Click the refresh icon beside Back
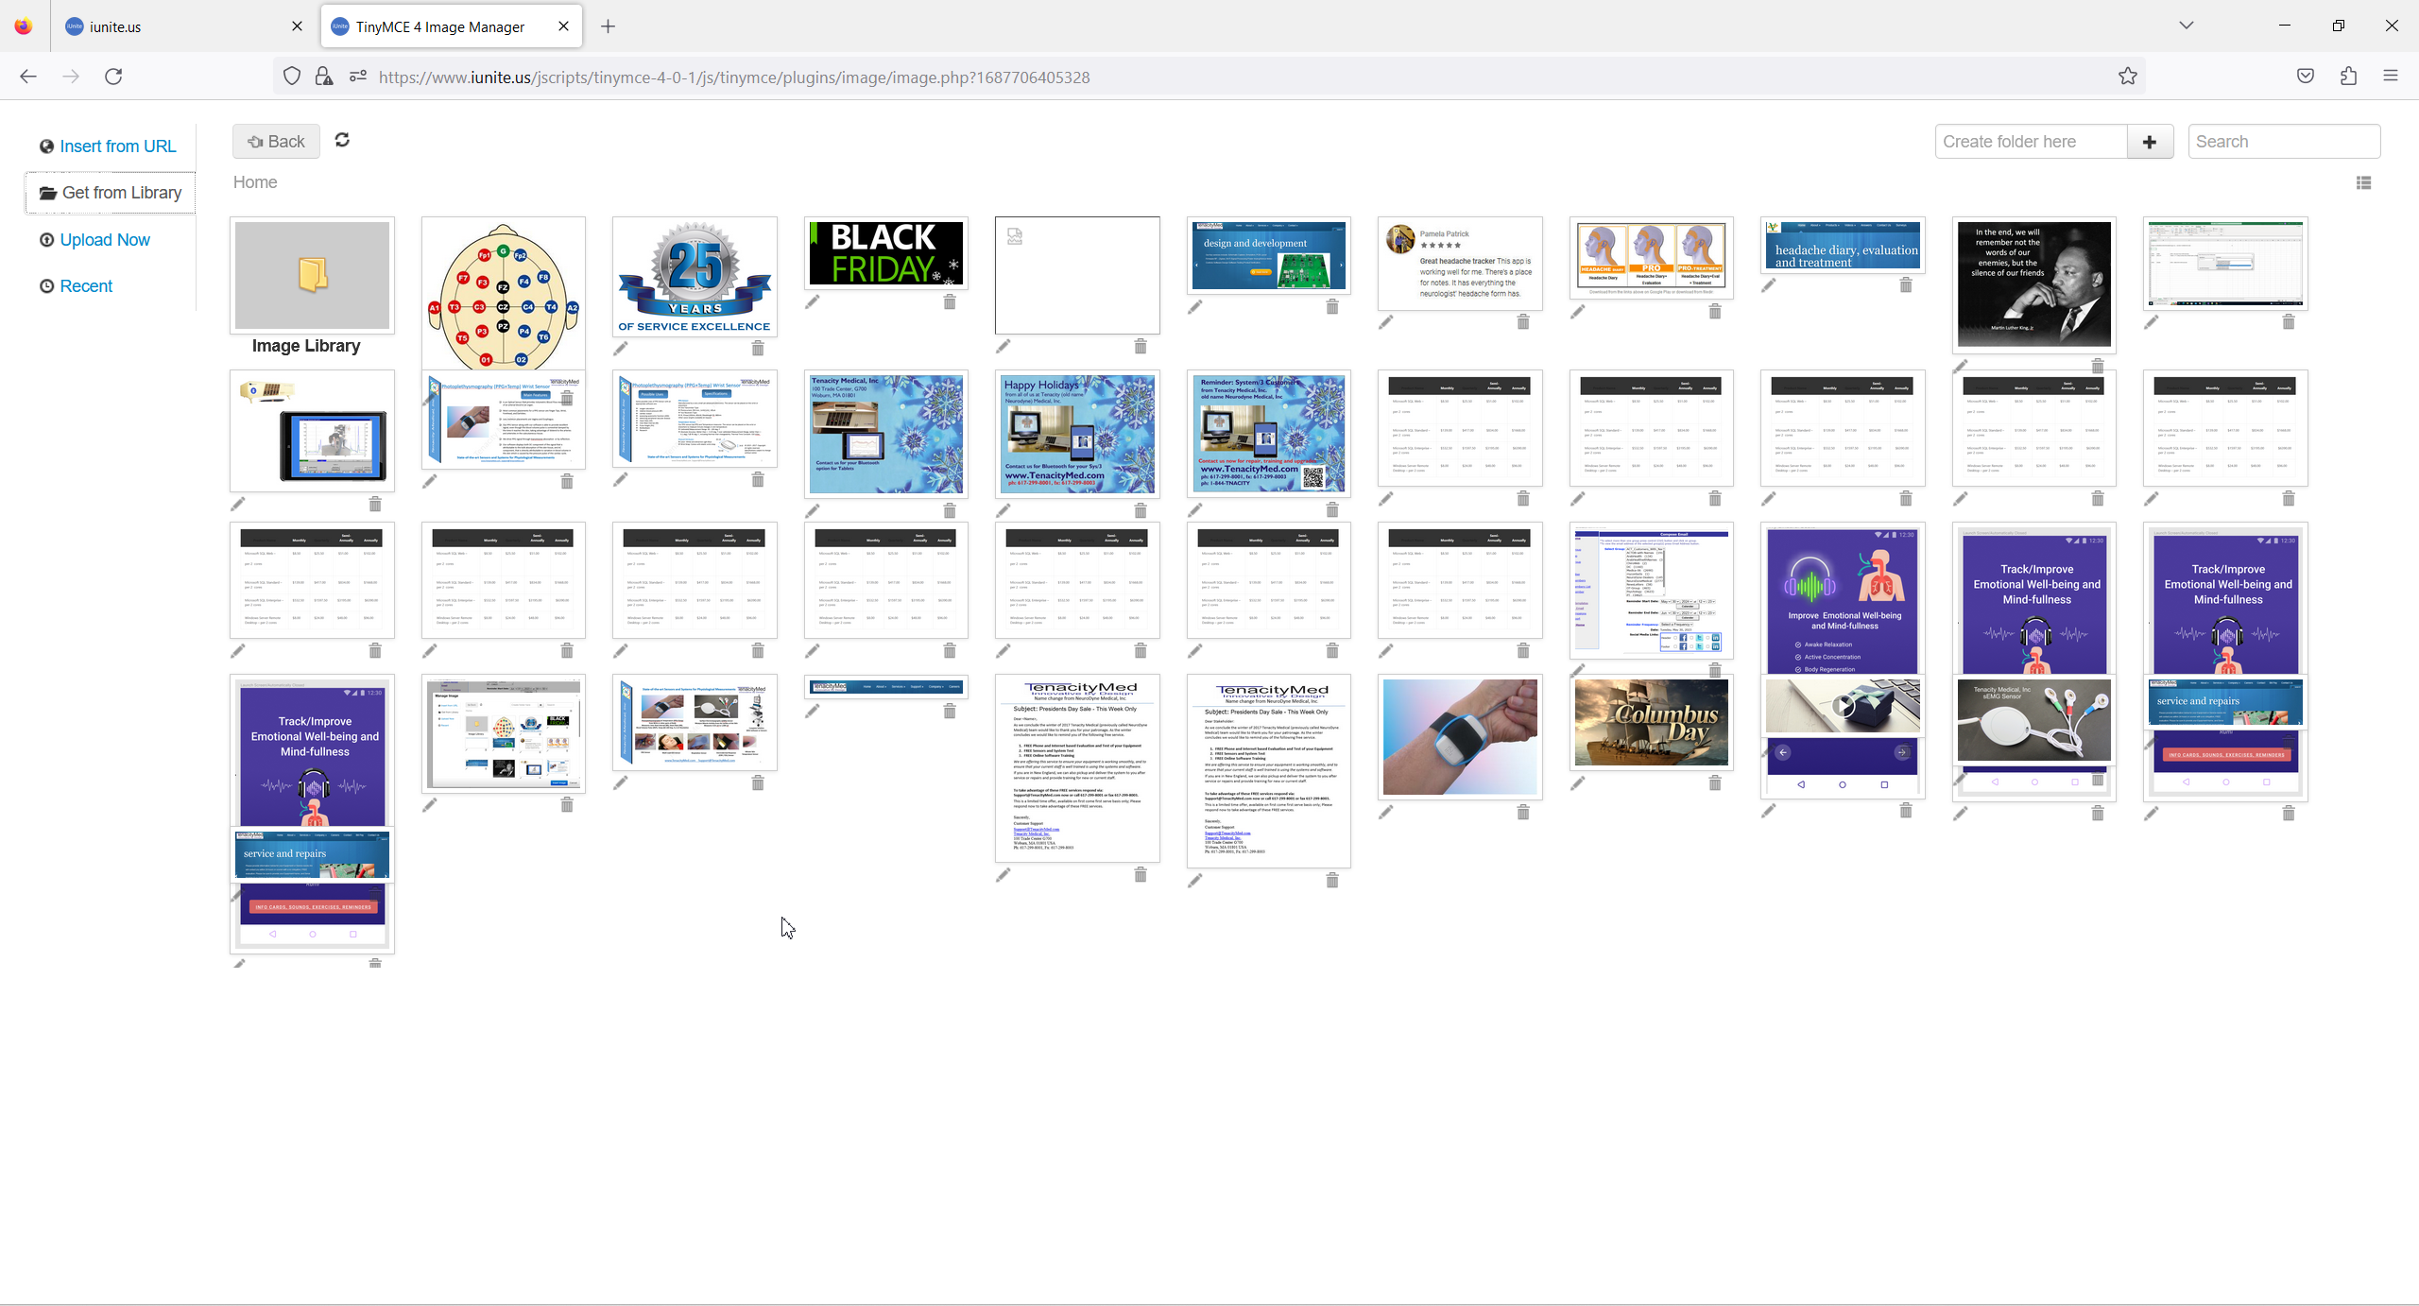Screen dimensions: 2419x1306 [x=342, y=140]
